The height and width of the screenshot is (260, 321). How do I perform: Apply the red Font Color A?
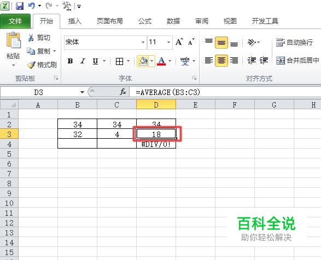point(161,61)
